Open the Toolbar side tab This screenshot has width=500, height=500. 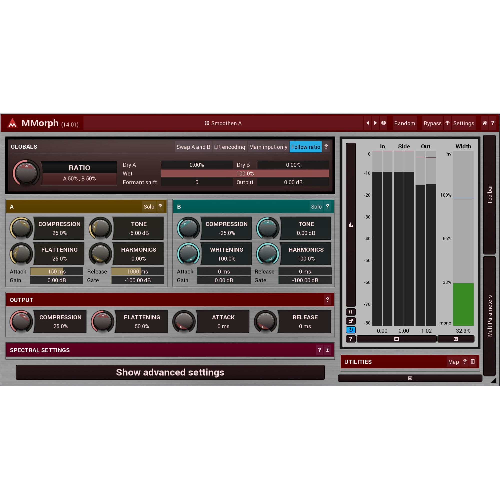coord(489,194)
